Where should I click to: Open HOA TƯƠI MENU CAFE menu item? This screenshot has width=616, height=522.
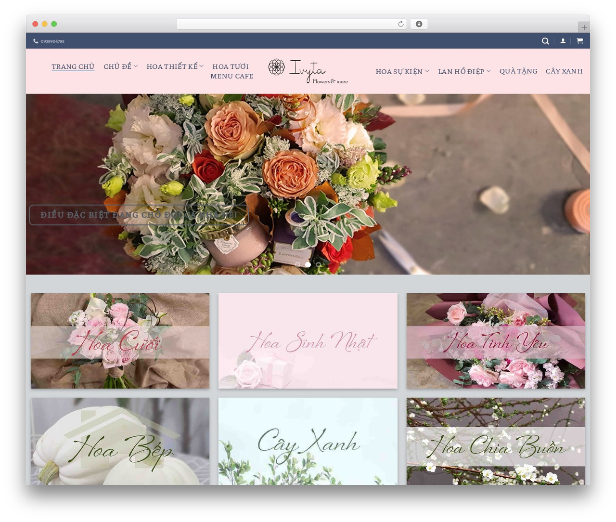pyautogui.click(x=231, y=71)
